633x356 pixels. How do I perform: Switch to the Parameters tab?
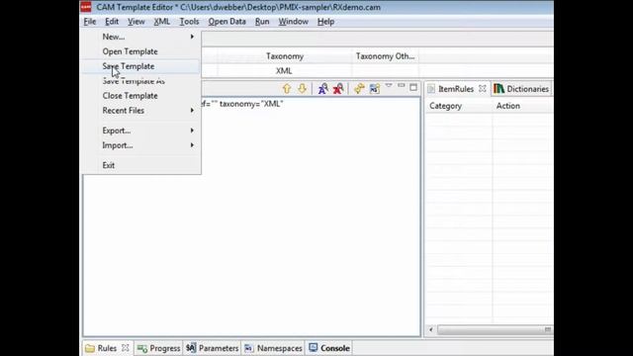[213, 348]
